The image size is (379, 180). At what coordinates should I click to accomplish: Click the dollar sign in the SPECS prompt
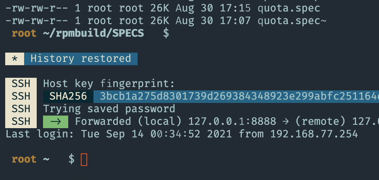pos(166,34)
